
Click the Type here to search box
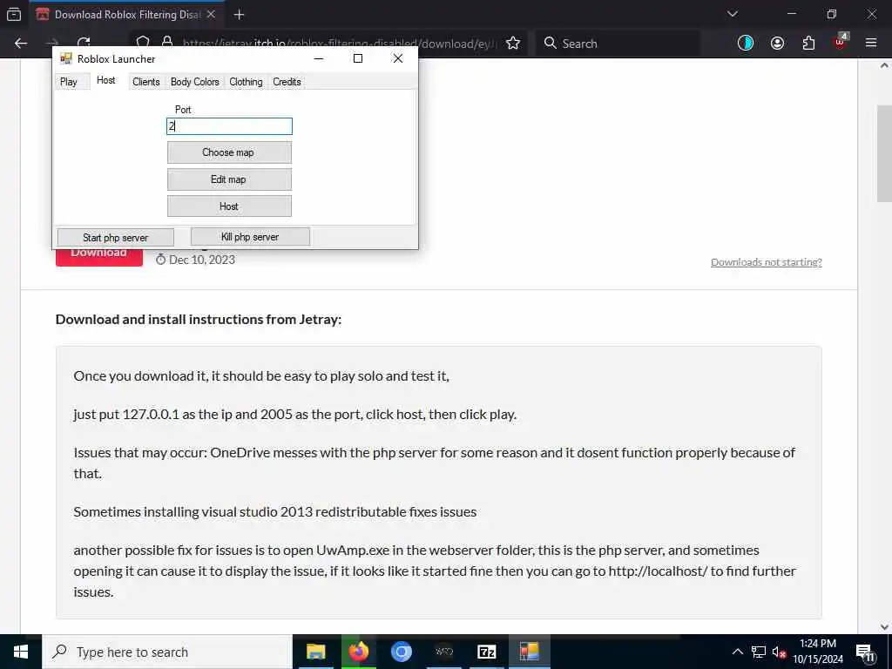click(166, 652)
